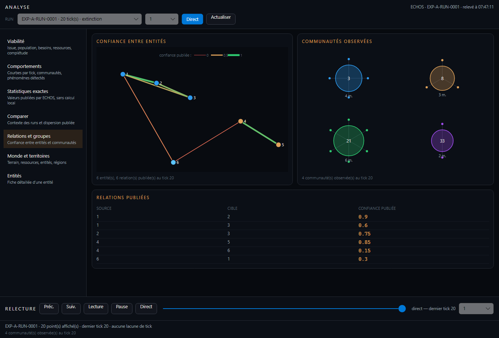This screenshot has height=338, width=499.
Task: Select the confidence value 0.15
Action: click(364, 251)
